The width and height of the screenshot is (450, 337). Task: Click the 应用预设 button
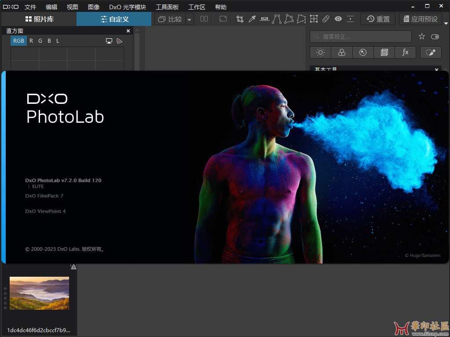[x=420, y=19]
